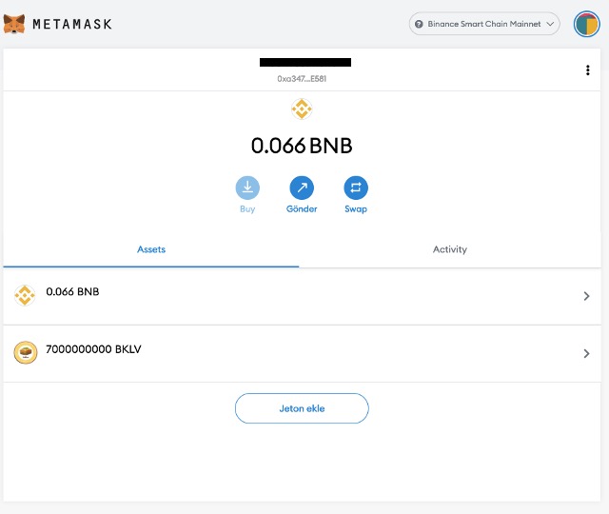The image size is (609, 514).
Task: Click the Swap icon button
Action: (x=356, y=188)
